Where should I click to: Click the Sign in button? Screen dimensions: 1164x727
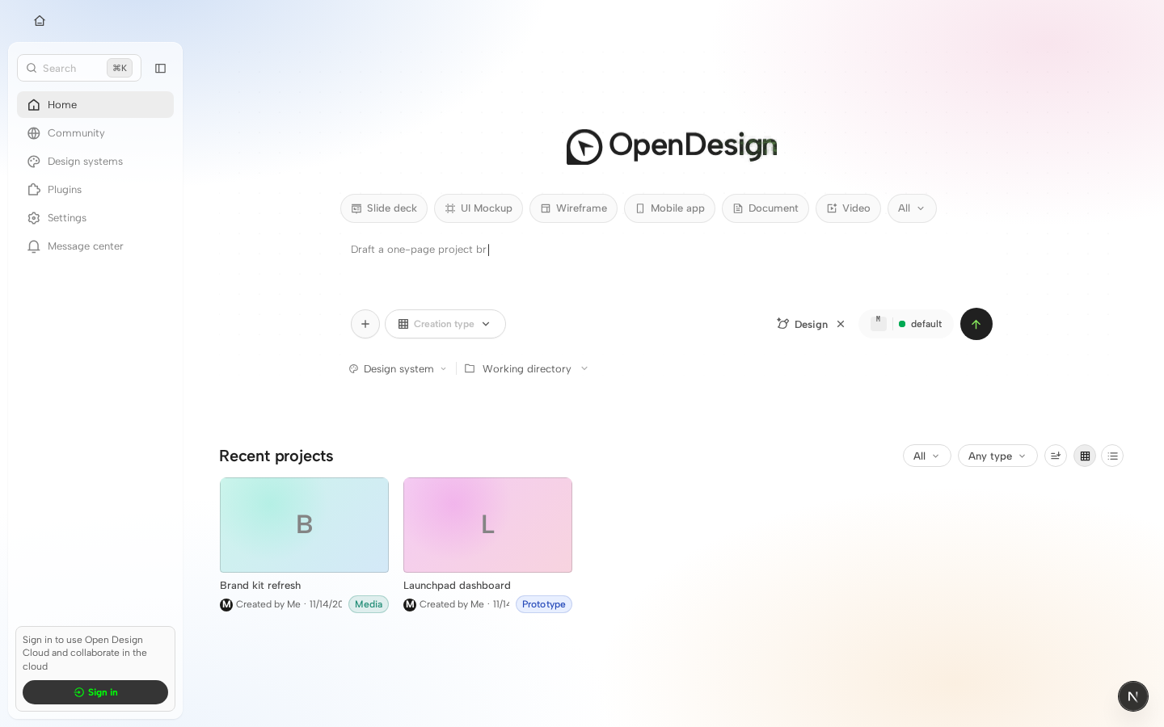coord(95,692)
